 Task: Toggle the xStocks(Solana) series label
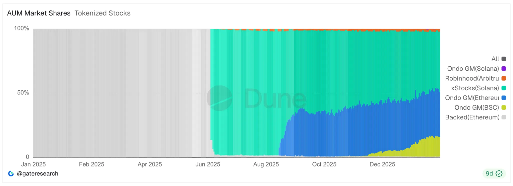[475, 88]
